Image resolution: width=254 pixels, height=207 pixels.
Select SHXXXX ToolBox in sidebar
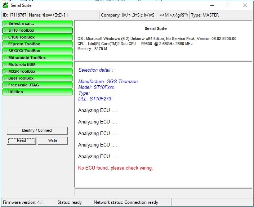tap(37, 51)
